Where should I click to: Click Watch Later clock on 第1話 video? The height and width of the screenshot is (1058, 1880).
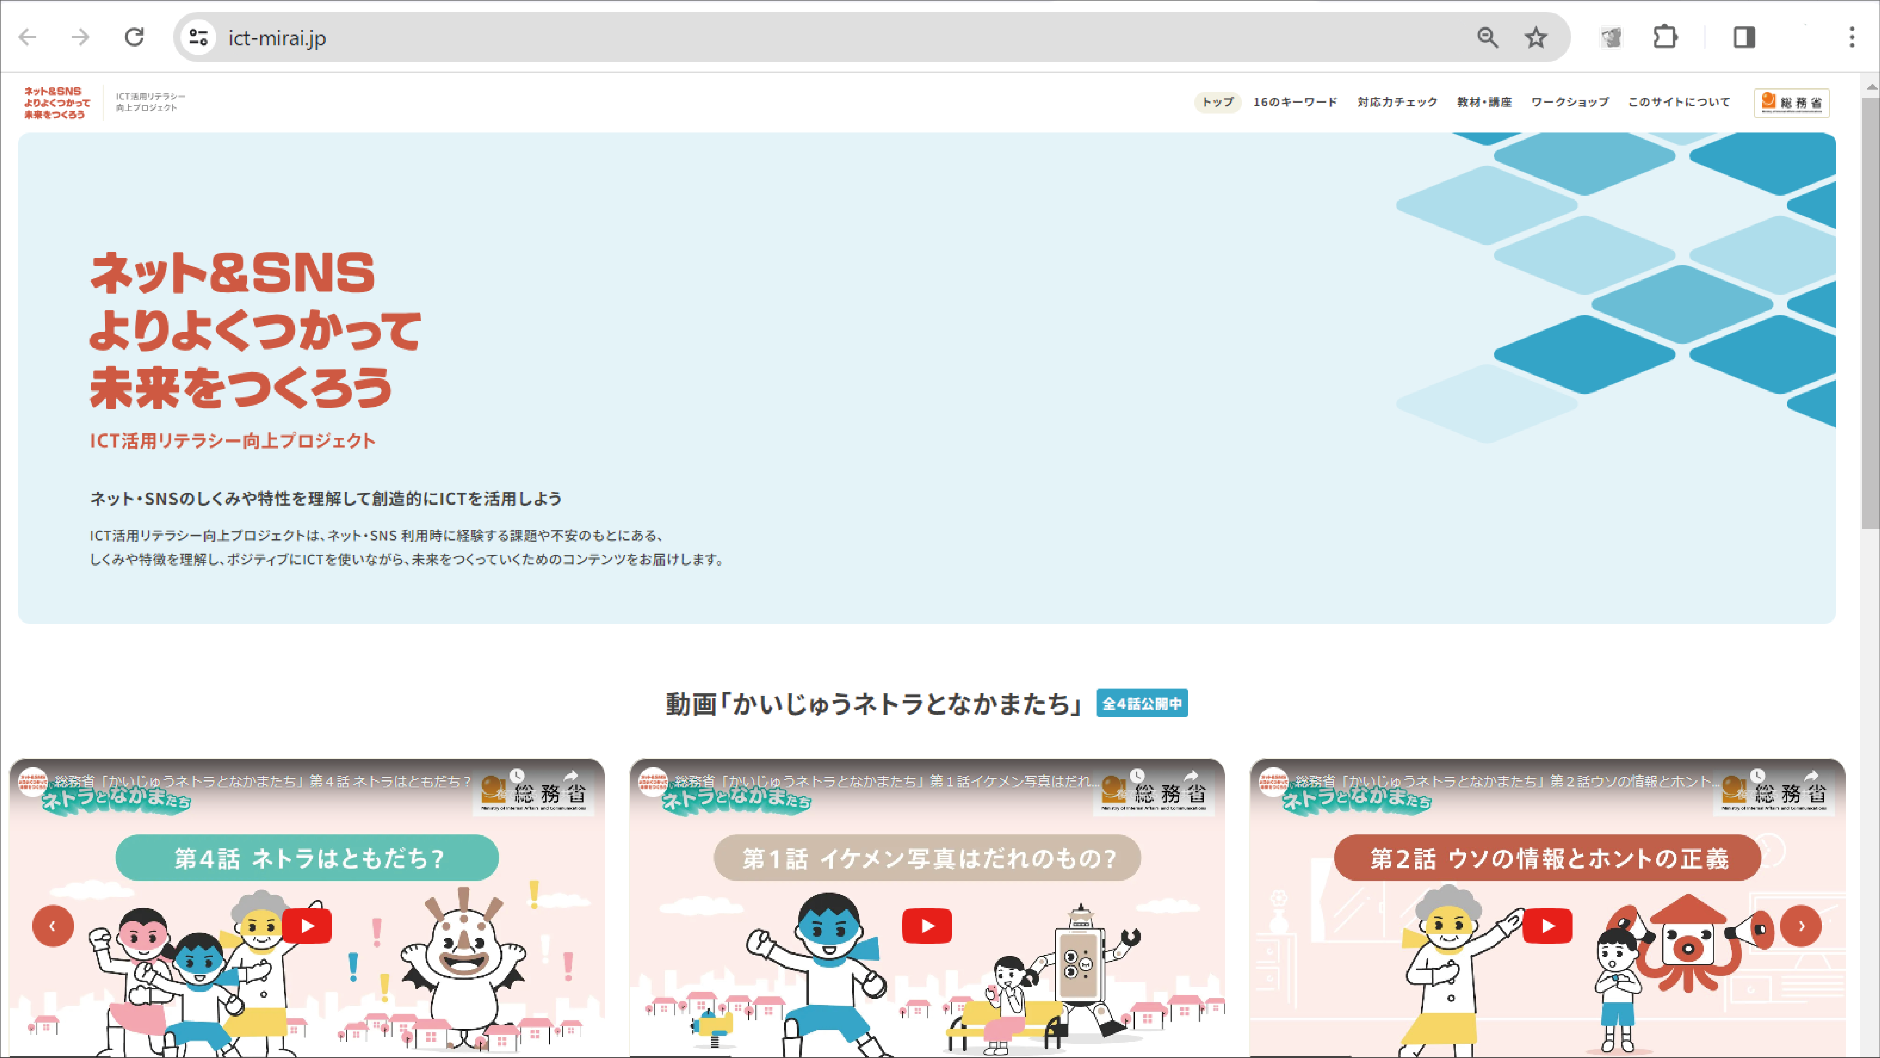pos(1137,775)
